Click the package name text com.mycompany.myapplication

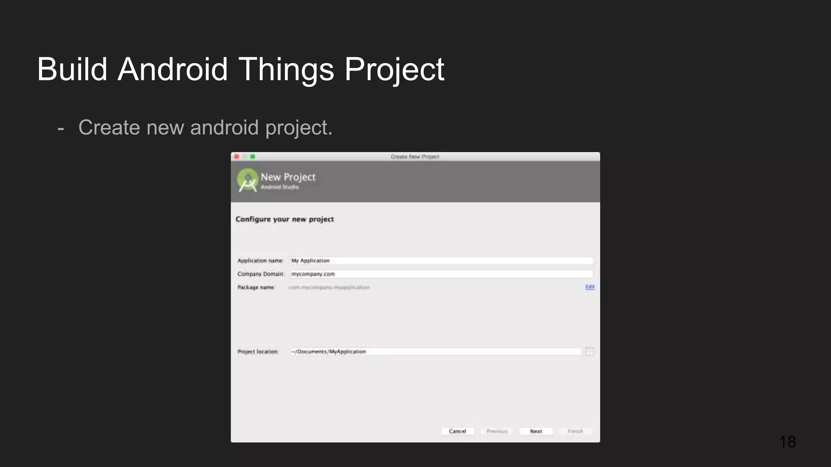click(x=329, y=287)
